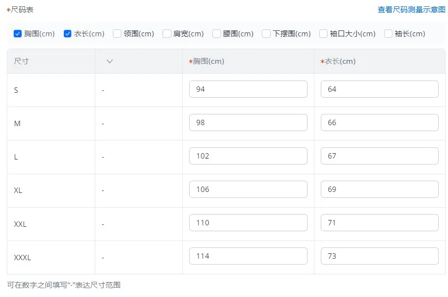
Task: Click the 衣长 input for size S
Action: [x=379, y=89]
